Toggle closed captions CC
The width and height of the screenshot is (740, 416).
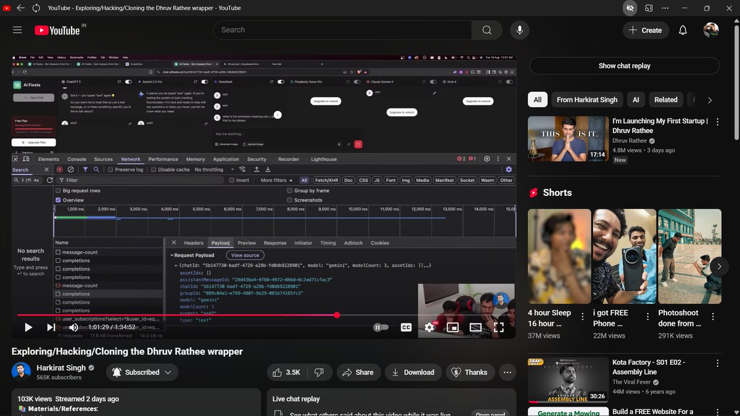(x=406, y=327)
